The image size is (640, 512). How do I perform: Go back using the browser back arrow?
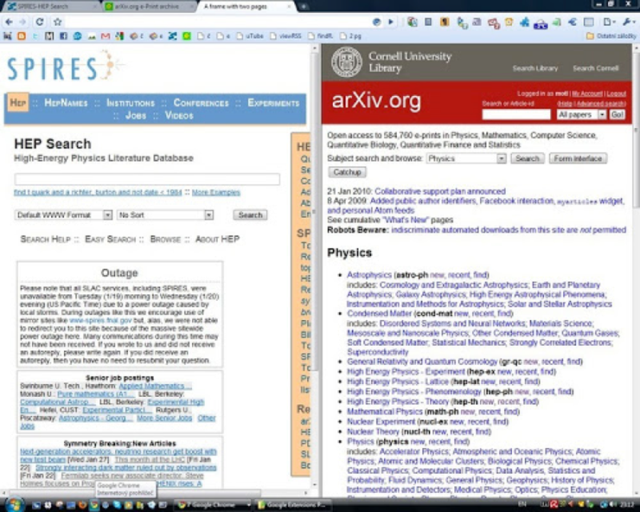(9, 22)
